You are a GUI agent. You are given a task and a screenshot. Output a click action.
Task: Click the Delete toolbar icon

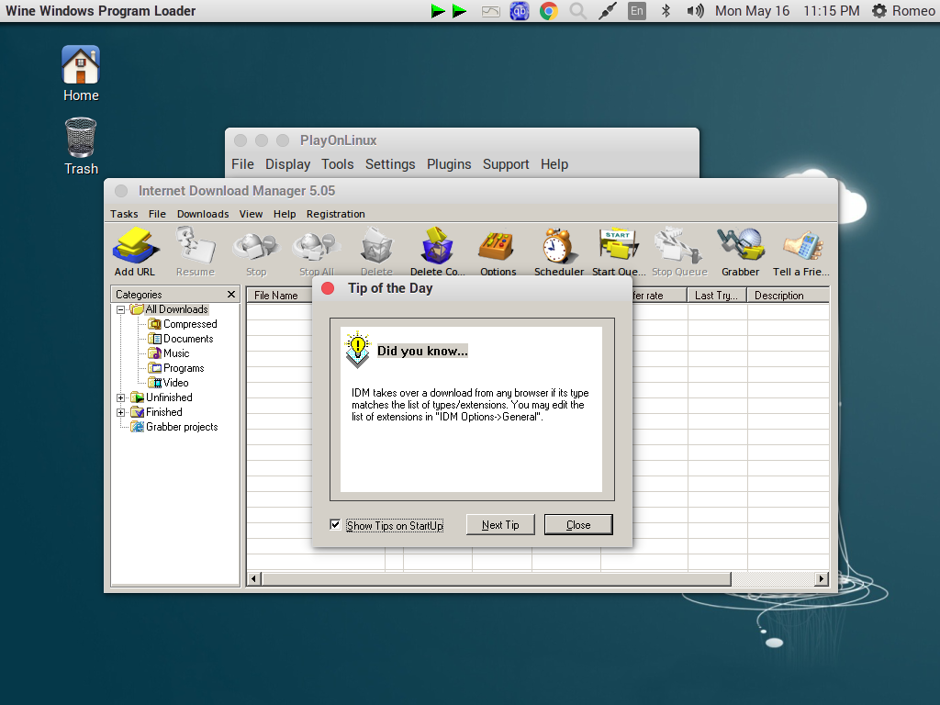click(376, 246)
